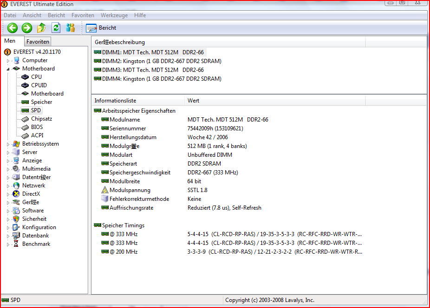Viewport: 430px width, 308px height.
Task: Refresh the page with the refresh icon
Action: click(x=56, y=28)
